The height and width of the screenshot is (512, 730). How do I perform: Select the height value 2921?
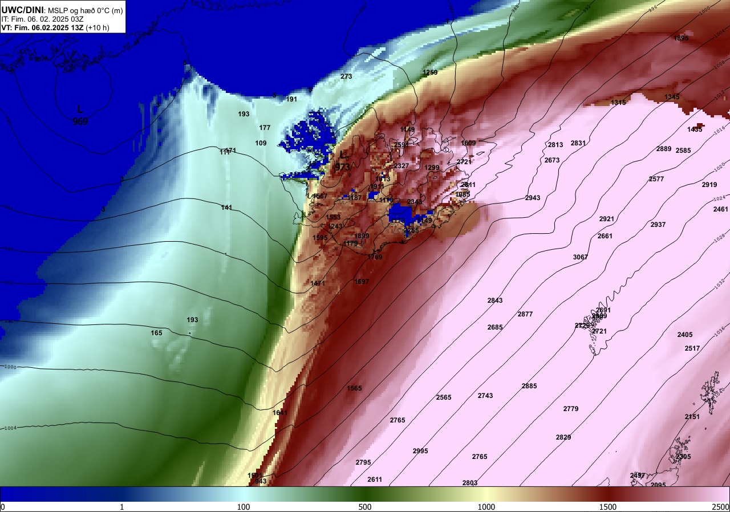pos(606,219)
